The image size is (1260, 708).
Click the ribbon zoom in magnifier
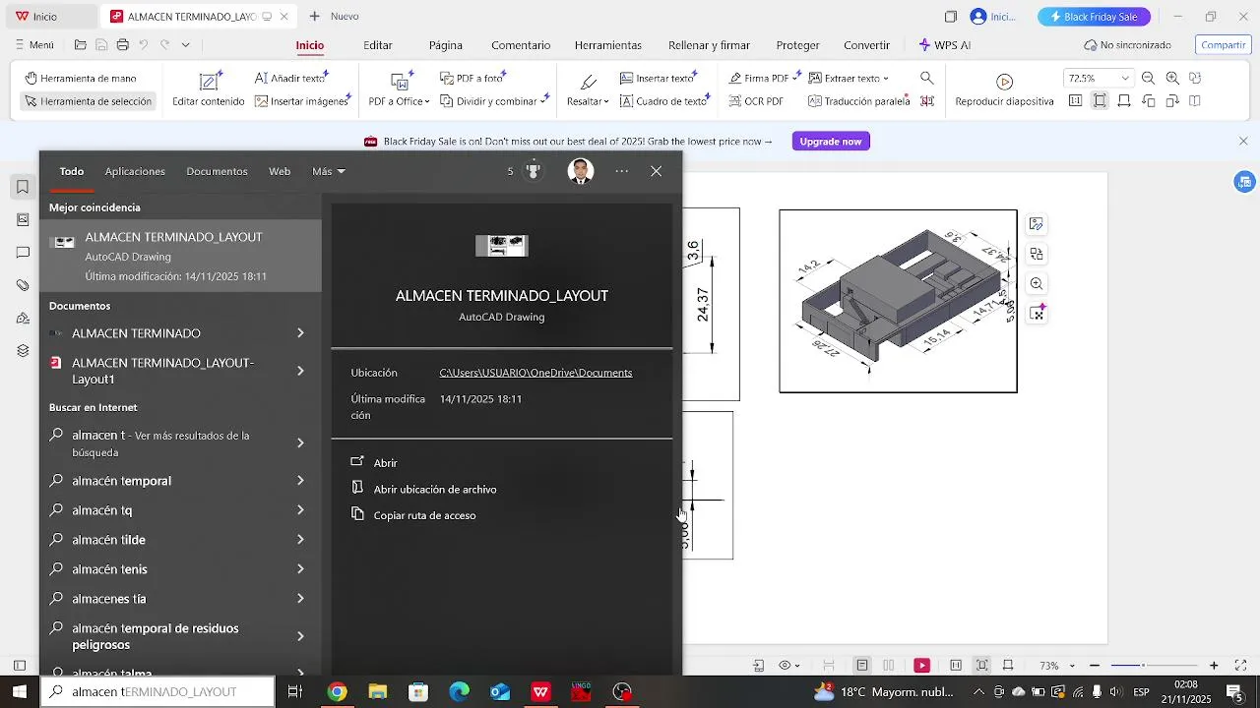point(1172,78)
